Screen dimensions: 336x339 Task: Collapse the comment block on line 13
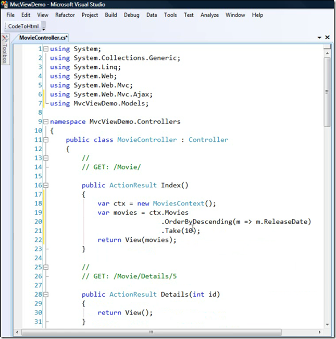46,158
